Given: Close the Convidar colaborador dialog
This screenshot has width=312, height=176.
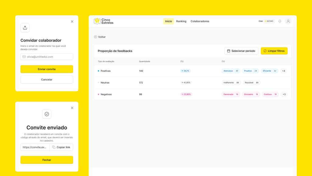Looking at the screenshot, I should click(72, 22).
